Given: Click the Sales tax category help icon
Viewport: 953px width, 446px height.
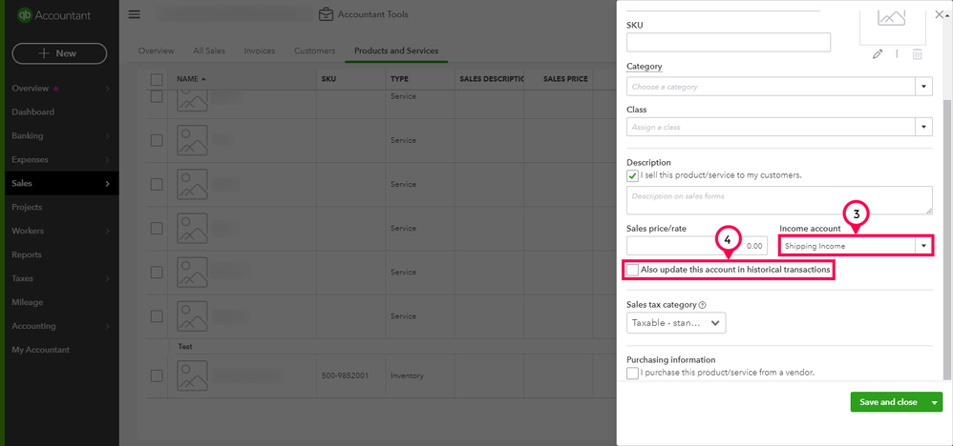Looking at the screenshot, I should pyautogui.click(x=702, y=305).
